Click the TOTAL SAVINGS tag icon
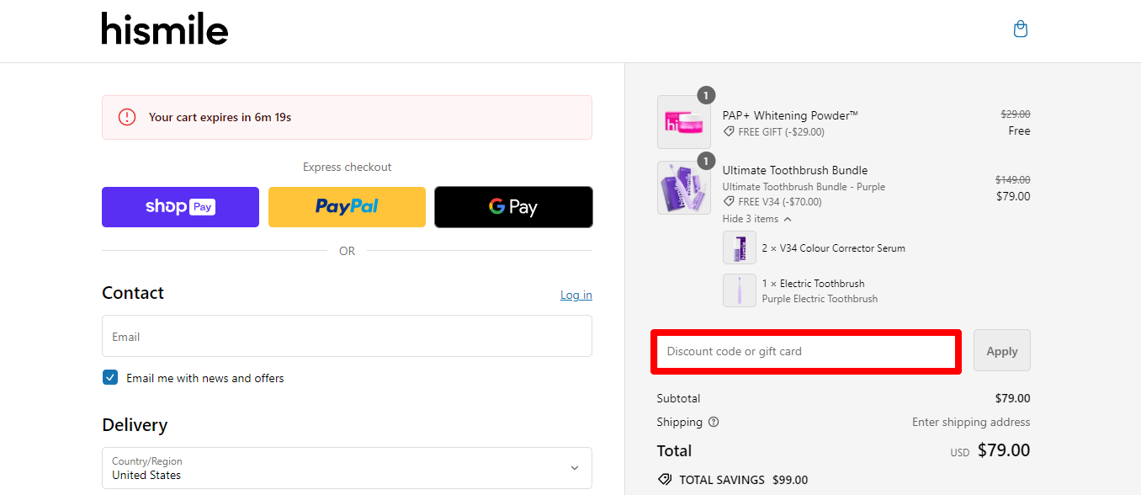 pyautogui.click(x=664, y=480)
